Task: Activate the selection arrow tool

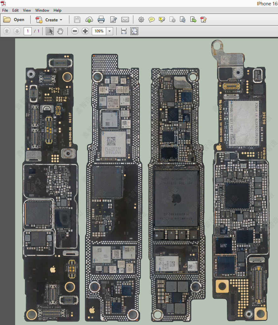Action: pos(49,31)
